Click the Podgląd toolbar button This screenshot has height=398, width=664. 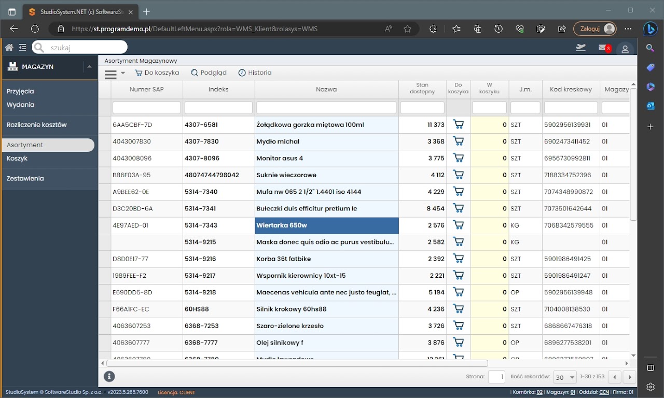[209, 73]
